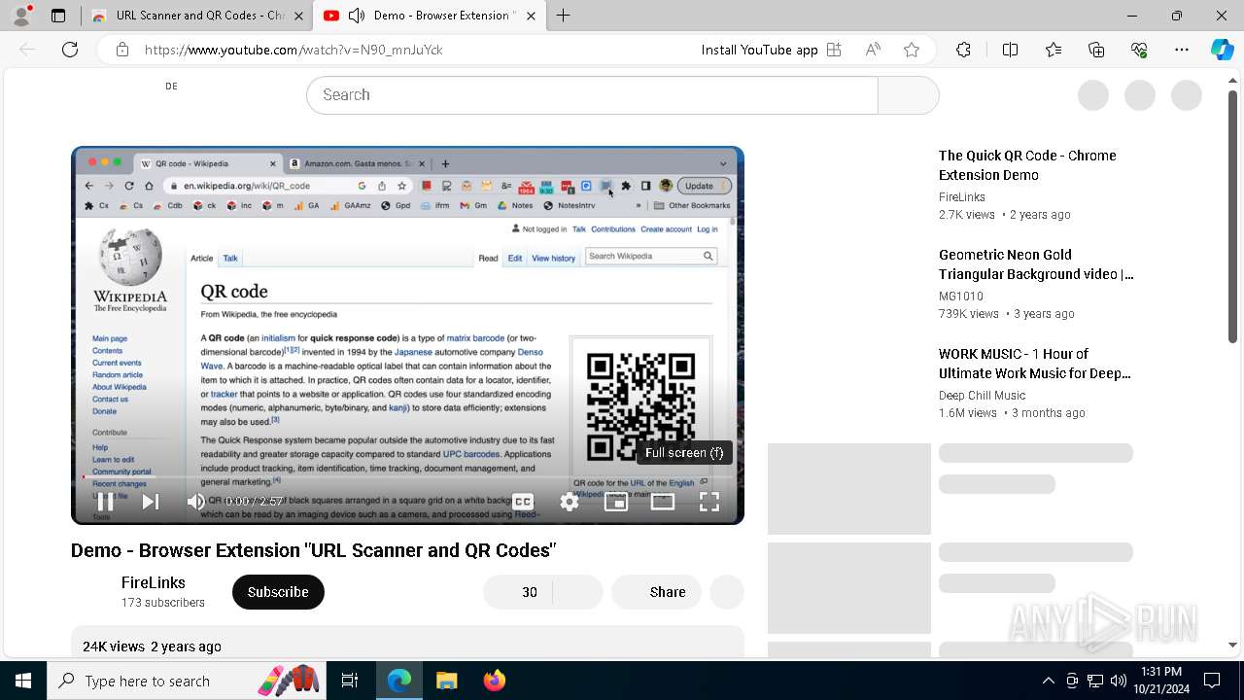1244x700 pixels.
Task: Open the tab actions menu
Action: [x=58, y=16]
